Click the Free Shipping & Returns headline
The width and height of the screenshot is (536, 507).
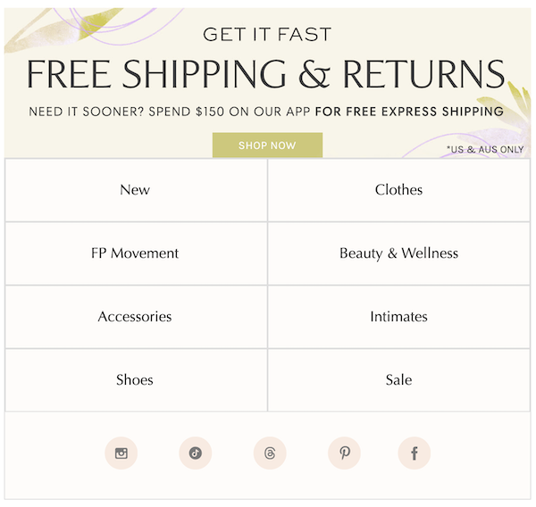(x=265, y=74)
